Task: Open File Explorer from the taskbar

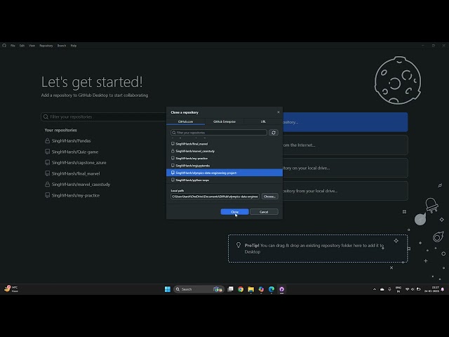Action: [251, 289]
